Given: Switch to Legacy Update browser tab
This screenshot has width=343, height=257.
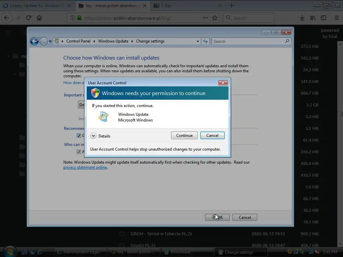Looking at the screenshot, I should tap(38, 6).
